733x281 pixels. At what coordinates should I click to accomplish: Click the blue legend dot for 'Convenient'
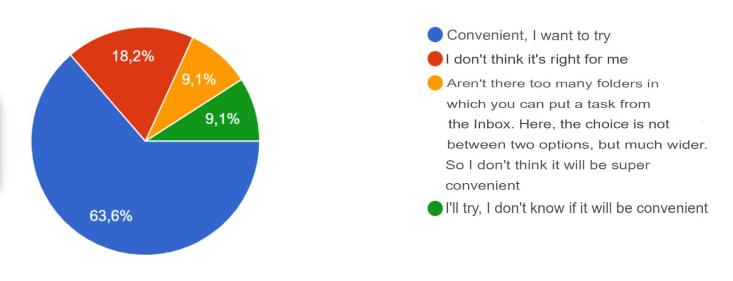coord(436,35)
